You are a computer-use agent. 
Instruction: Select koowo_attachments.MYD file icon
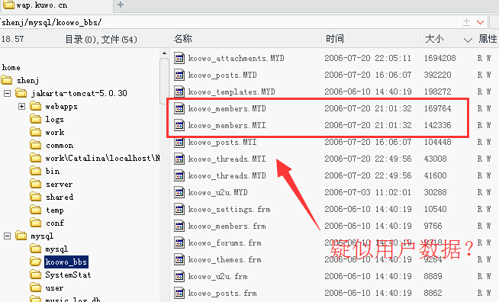tap(179, 58)
